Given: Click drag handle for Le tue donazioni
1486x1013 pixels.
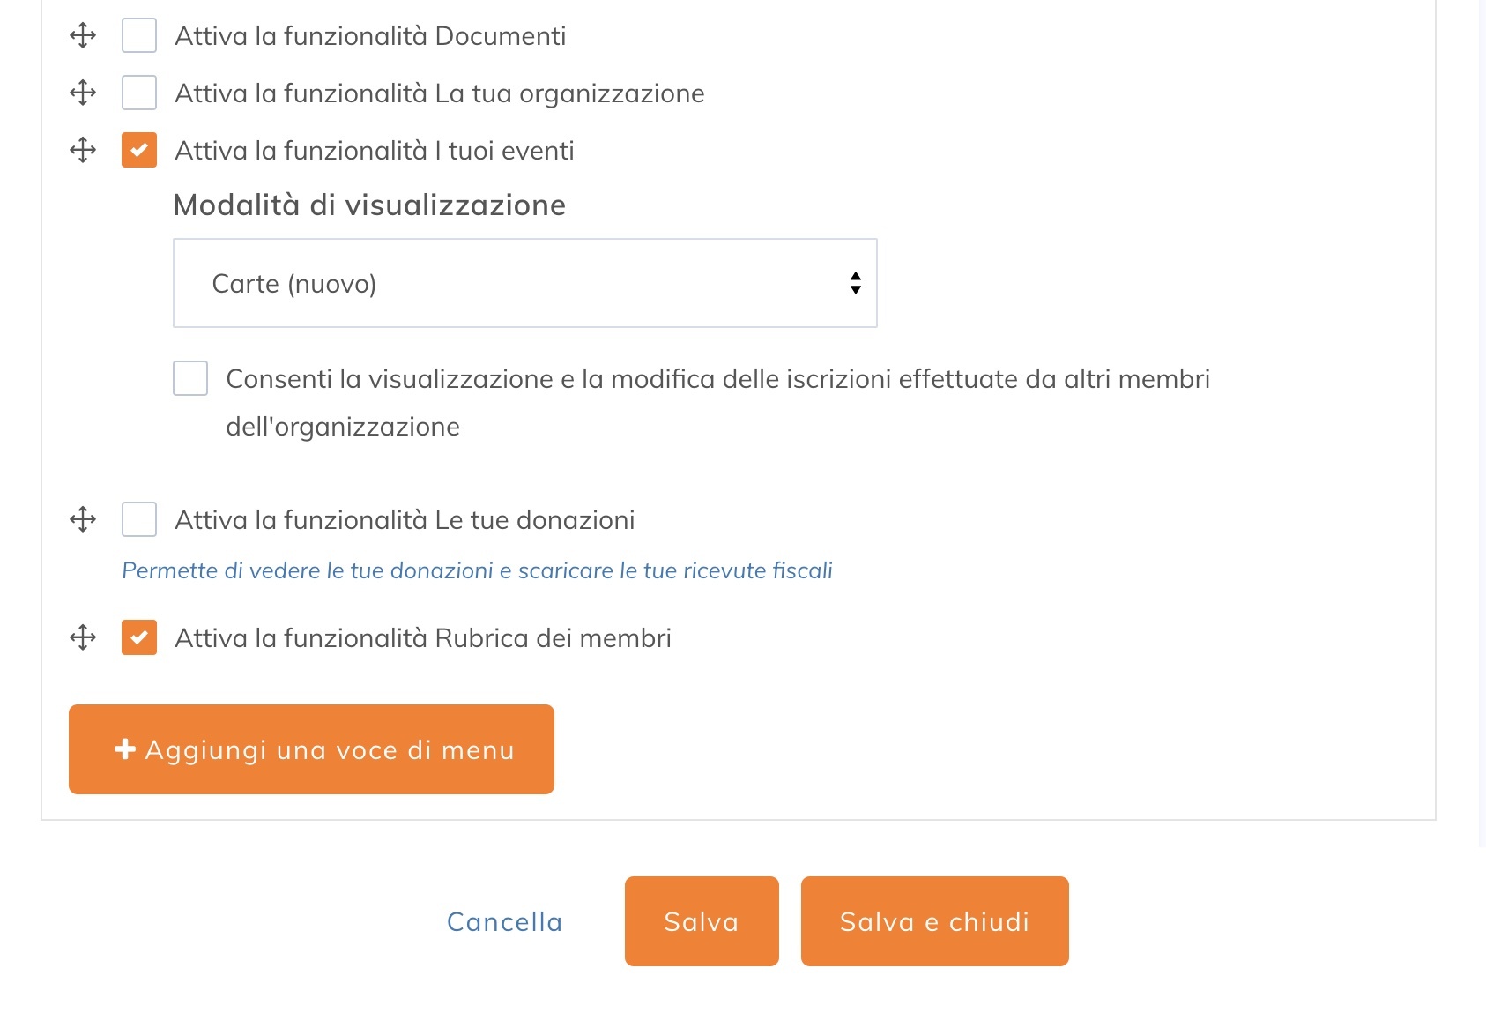Looking at the screenshot, I should point(83,519).
